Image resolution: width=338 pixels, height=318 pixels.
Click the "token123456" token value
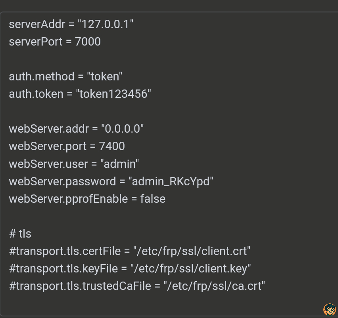(113, 94)
